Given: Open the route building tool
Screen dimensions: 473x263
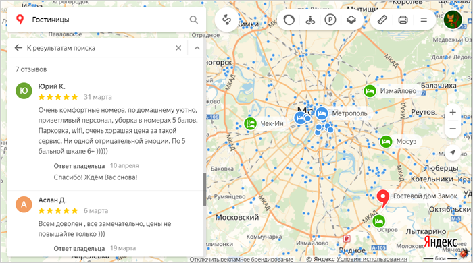Looking at the screenshot, I should tap(226, 20).
